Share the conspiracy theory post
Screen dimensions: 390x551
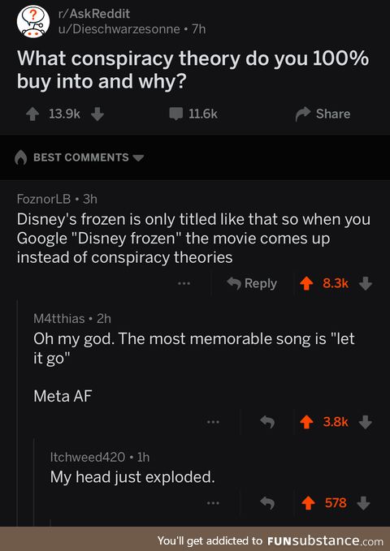coord(323,114)
